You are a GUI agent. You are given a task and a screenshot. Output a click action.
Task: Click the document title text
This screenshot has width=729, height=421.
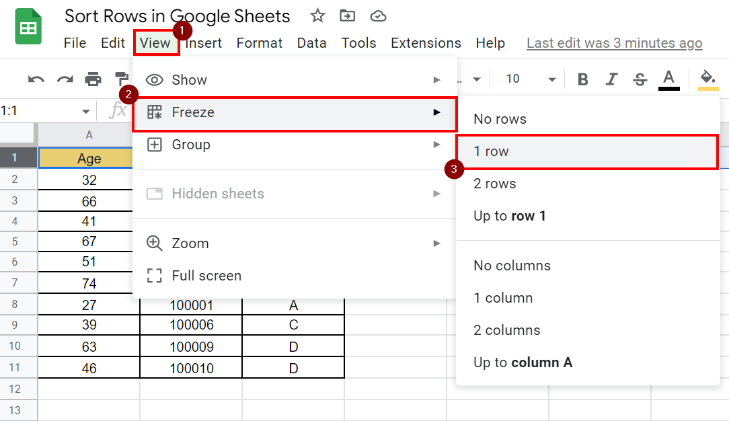[x=177, y=16]
